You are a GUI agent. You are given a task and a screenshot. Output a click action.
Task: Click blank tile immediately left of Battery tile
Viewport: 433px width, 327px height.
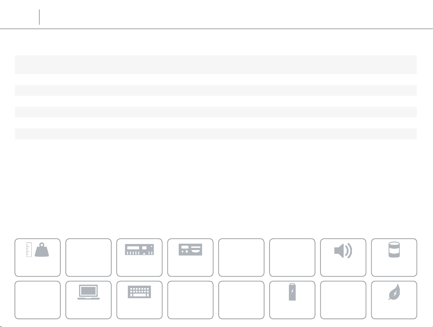(x=241, y=300)
